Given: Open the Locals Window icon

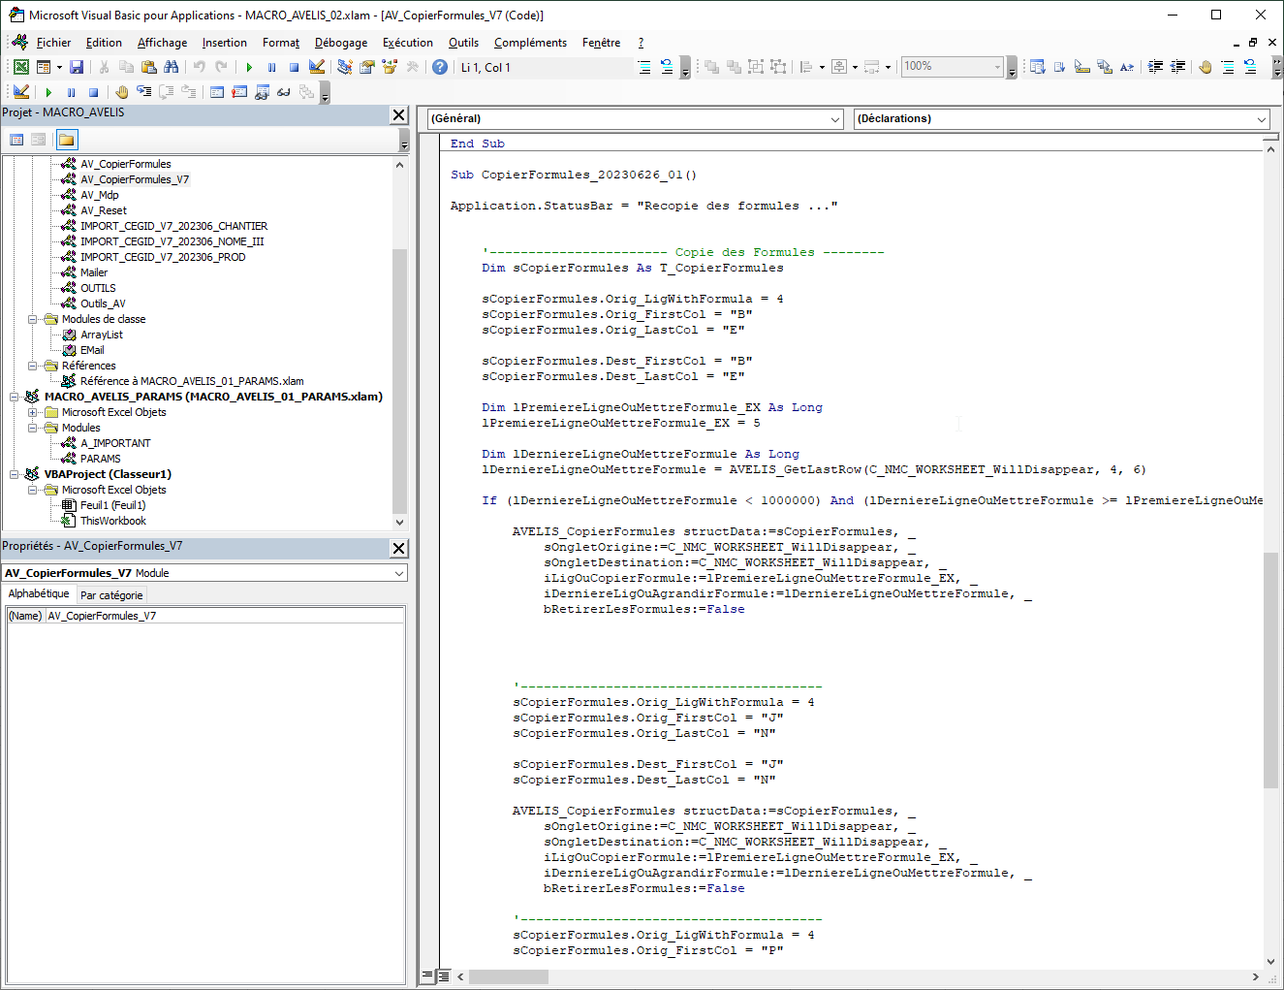Looking at the screenshot, I should click(x=217, y=92).
